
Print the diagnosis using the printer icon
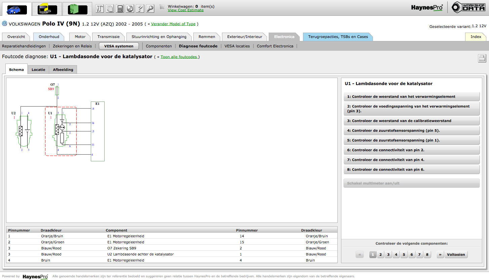pos(482,58)
